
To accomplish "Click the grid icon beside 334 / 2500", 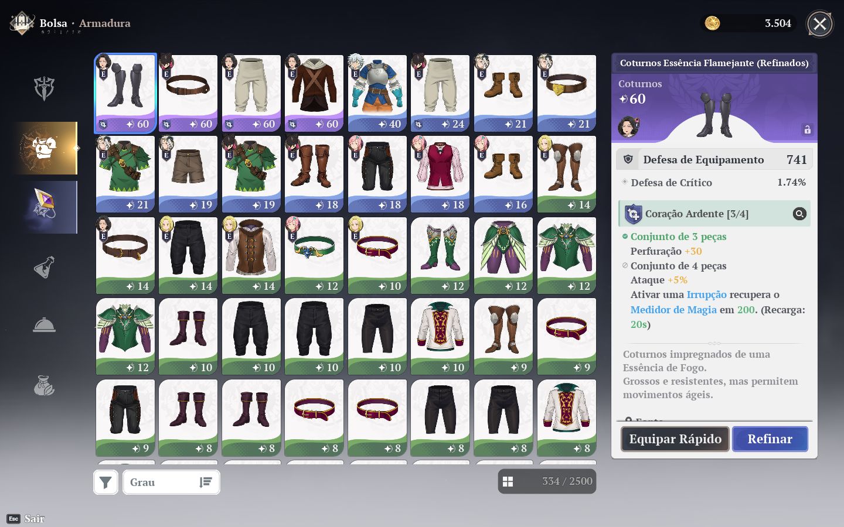I will tap(508, 481).
